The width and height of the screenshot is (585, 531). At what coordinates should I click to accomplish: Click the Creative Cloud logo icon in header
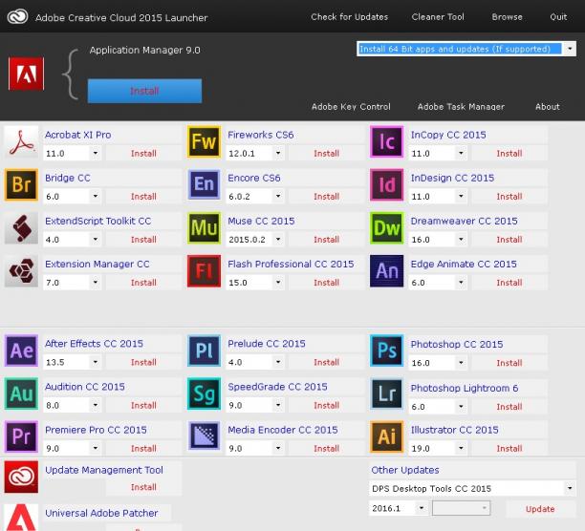coord(17,16)
